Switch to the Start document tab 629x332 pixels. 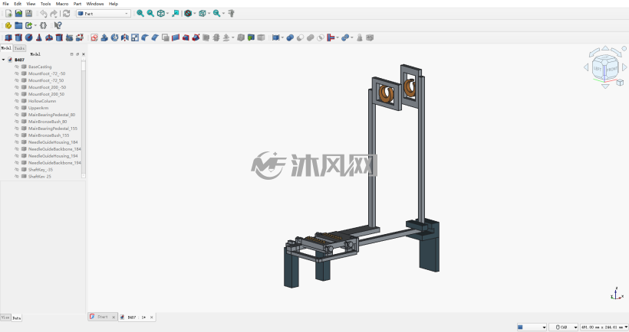coord(103,317)
